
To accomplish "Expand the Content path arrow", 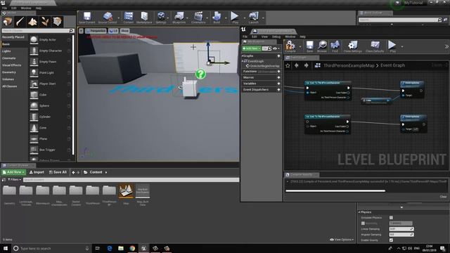I will pyautogui.click(x=106, y=172).
